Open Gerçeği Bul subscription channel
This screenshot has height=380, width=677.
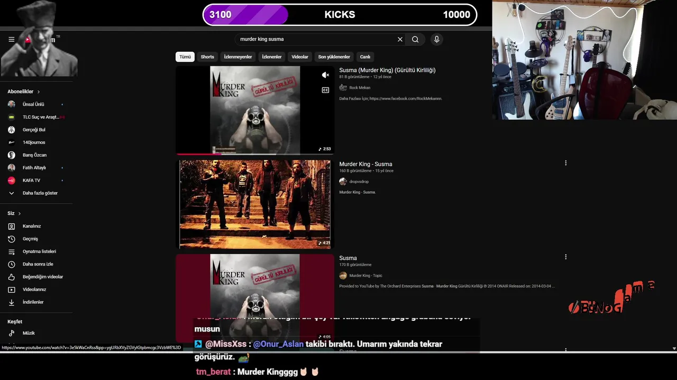pyautogui.click(x=36, y=130)
